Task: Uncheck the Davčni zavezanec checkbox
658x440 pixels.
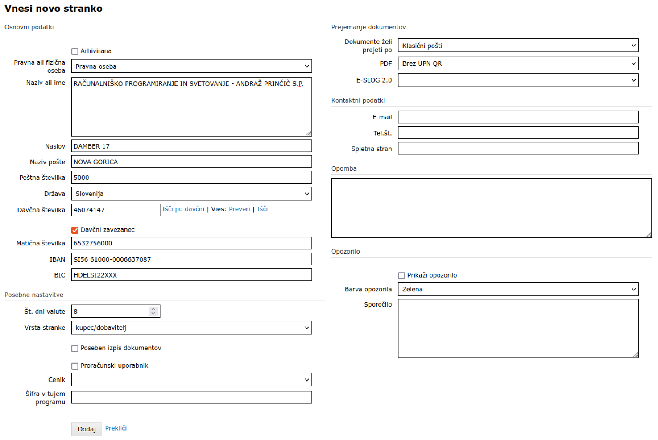Action: (x=75, y=230)
